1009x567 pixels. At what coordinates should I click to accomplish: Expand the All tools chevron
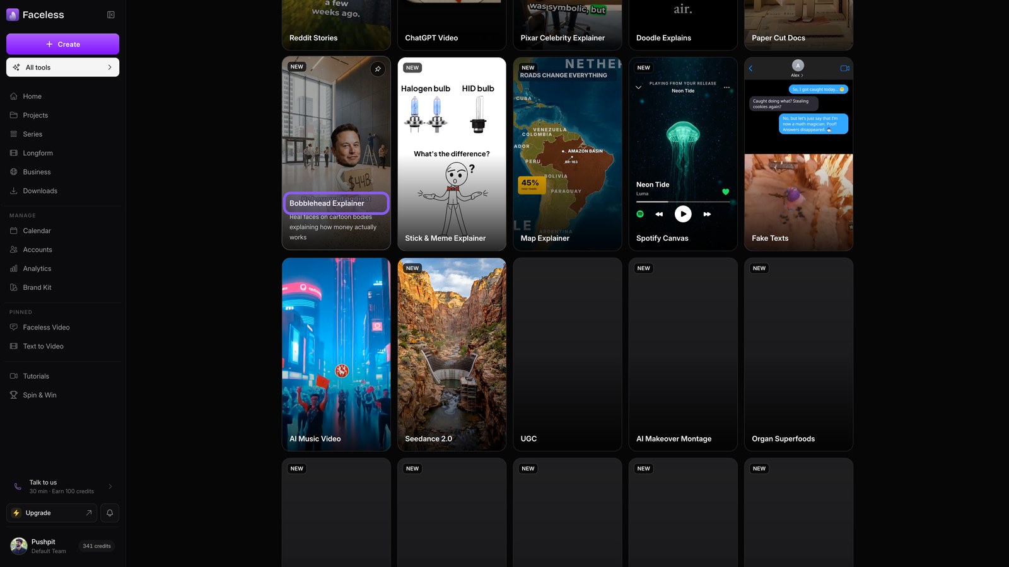(110, 67)
